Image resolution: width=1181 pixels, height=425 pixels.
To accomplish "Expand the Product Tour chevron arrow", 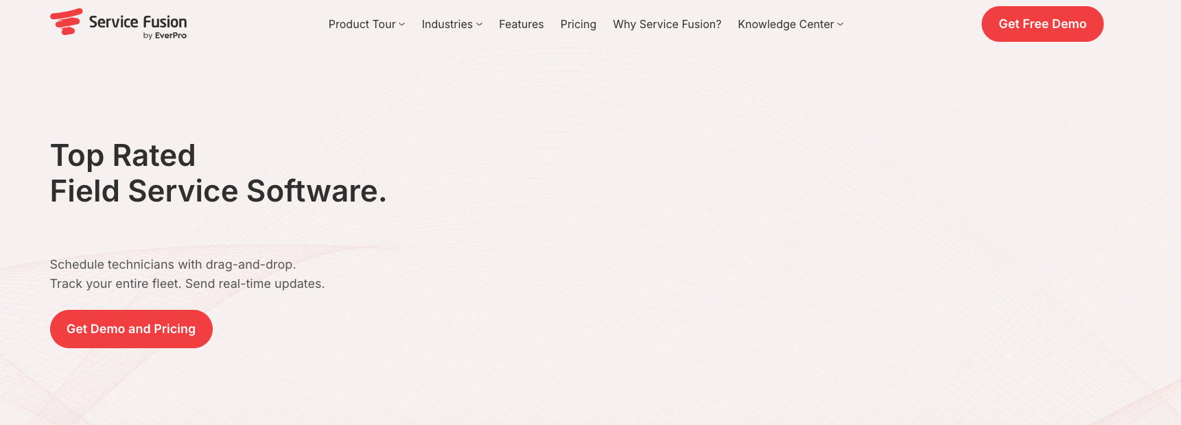I will coord(402,25).
